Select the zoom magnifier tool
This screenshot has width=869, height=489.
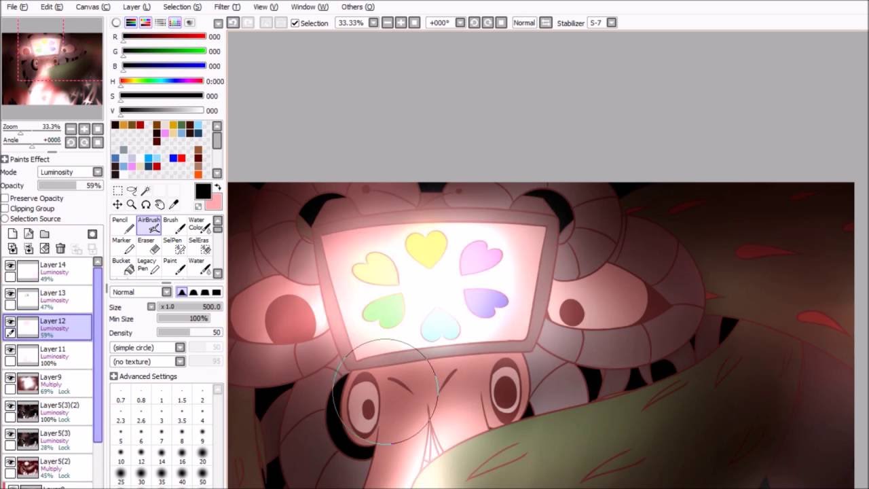(132, 204)
